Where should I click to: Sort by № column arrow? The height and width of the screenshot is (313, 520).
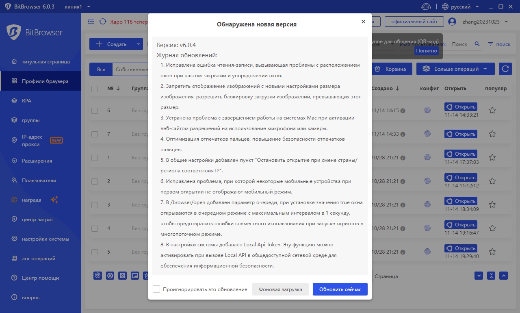(118, 89)
